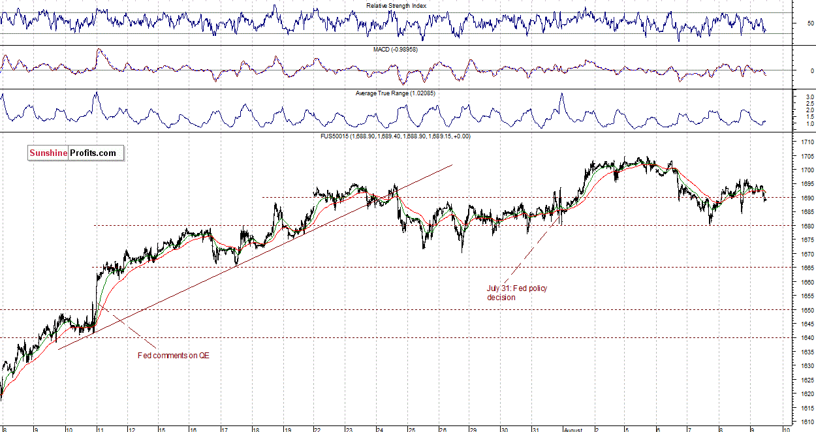The width and height of the screenshot is (816, 432).
Task: Click the ATR axis value 2.5
Action: pyautogui.click(x=809, y=104)
